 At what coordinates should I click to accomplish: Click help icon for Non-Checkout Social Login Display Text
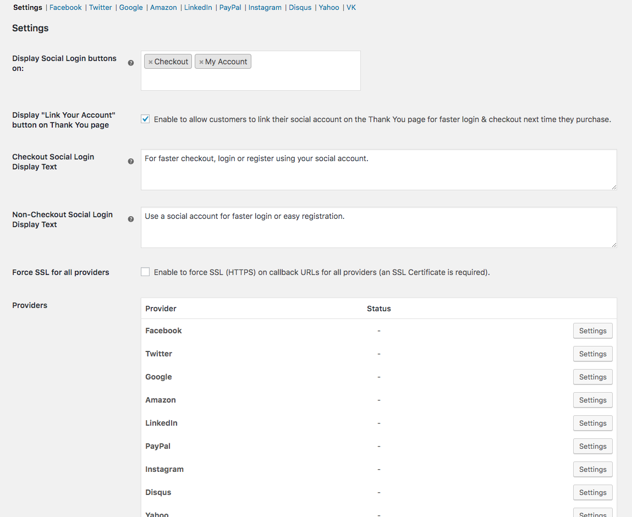pos(131,219)
